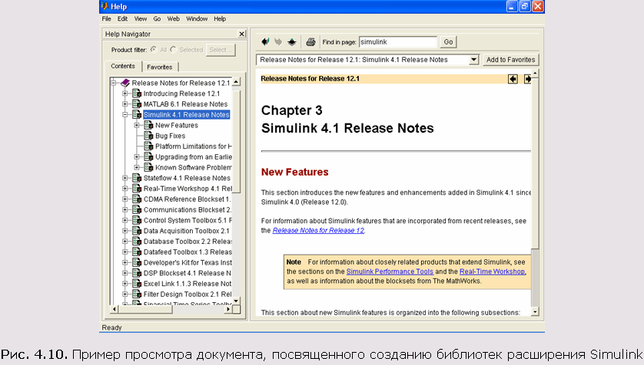Click document icon beside Real-Time Workshop 4.1
Image resolution: width=644 pixels, height=365 pixels.
click(x=137, y=189)
